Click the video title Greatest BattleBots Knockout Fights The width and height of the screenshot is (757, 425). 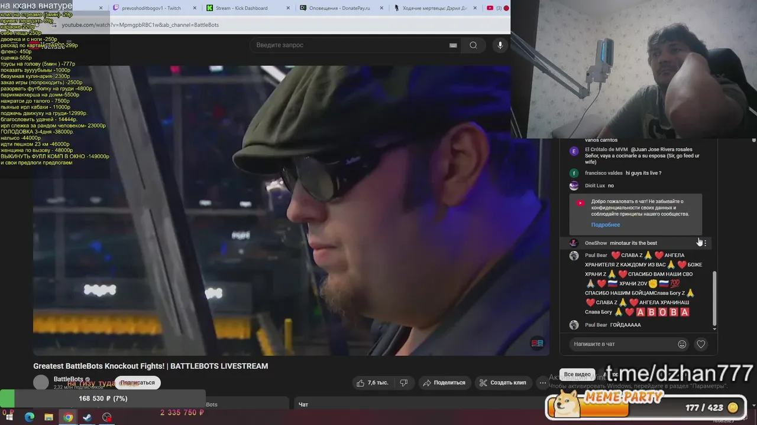[150, 366]
